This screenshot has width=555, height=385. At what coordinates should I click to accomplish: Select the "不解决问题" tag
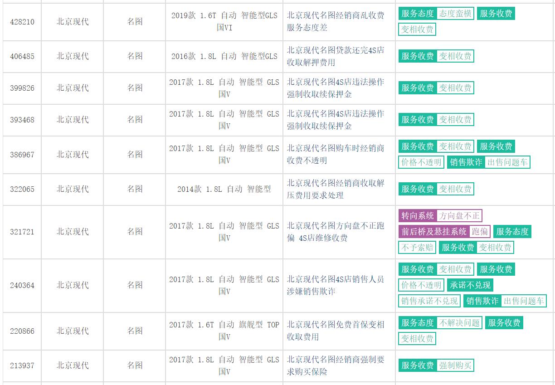(x=459, y=323)
